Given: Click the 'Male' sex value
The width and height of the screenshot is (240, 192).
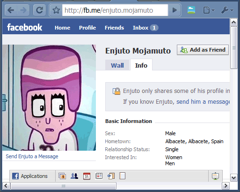Looking at the screenshot, I should click(x=170, y=133).
